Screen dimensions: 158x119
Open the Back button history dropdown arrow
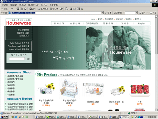9,9
